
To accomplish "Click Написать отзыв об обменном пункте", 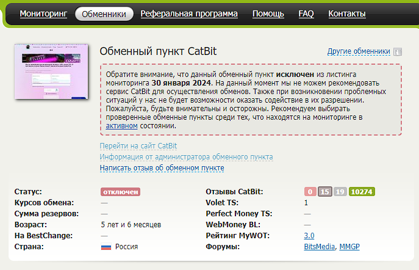I will (162, 168).
